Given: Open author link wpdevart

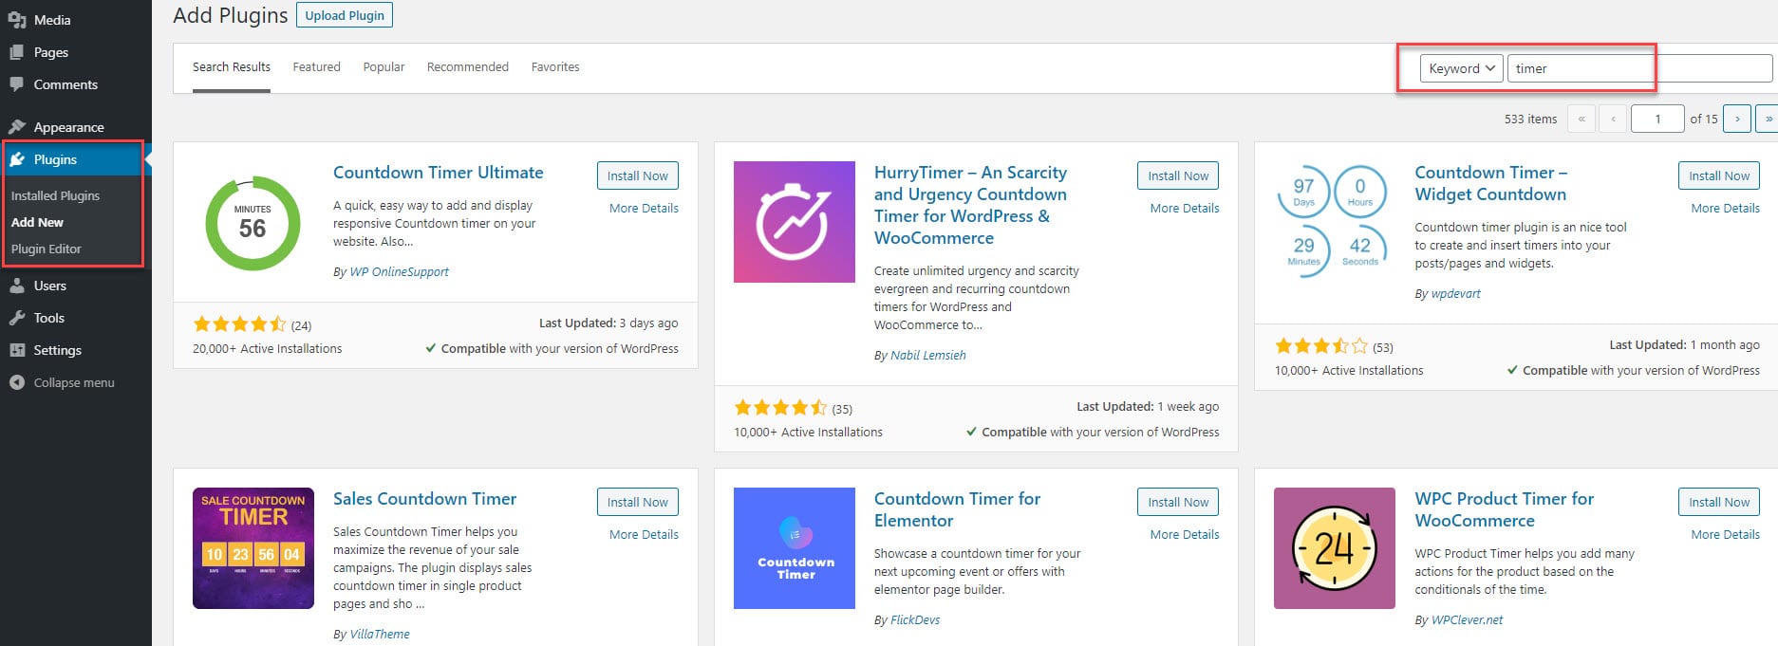Looking at the screenshot, I should tap(1456, 294).
